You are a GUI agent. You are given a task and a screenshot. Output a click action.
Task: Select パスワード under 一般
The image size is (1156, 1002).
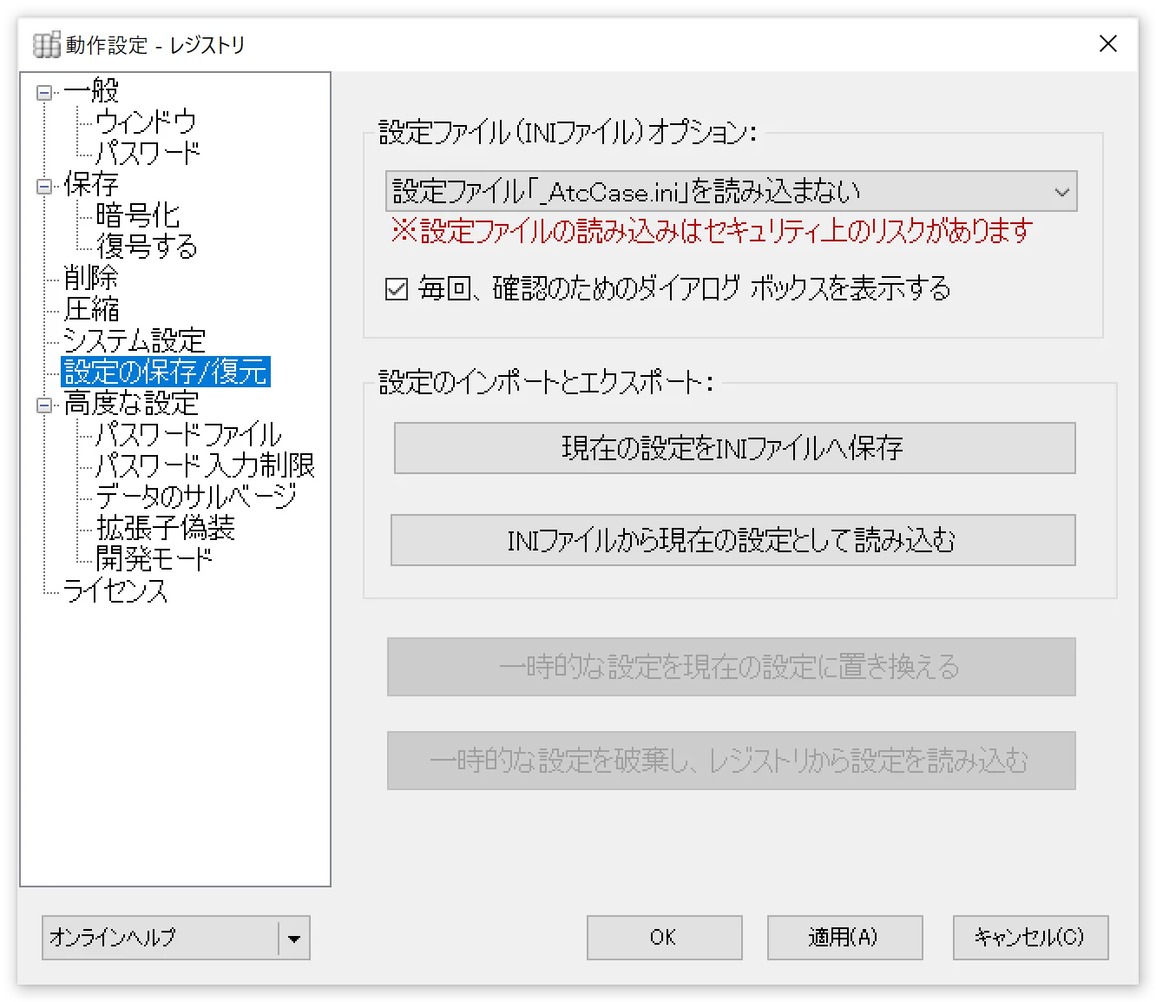point(148,153)
